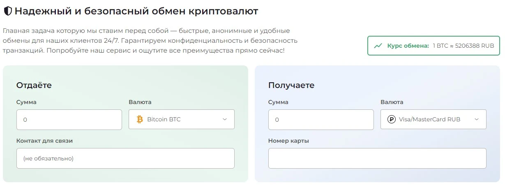Click the Номер карты label
505x190 pixels.
point(288,141)
